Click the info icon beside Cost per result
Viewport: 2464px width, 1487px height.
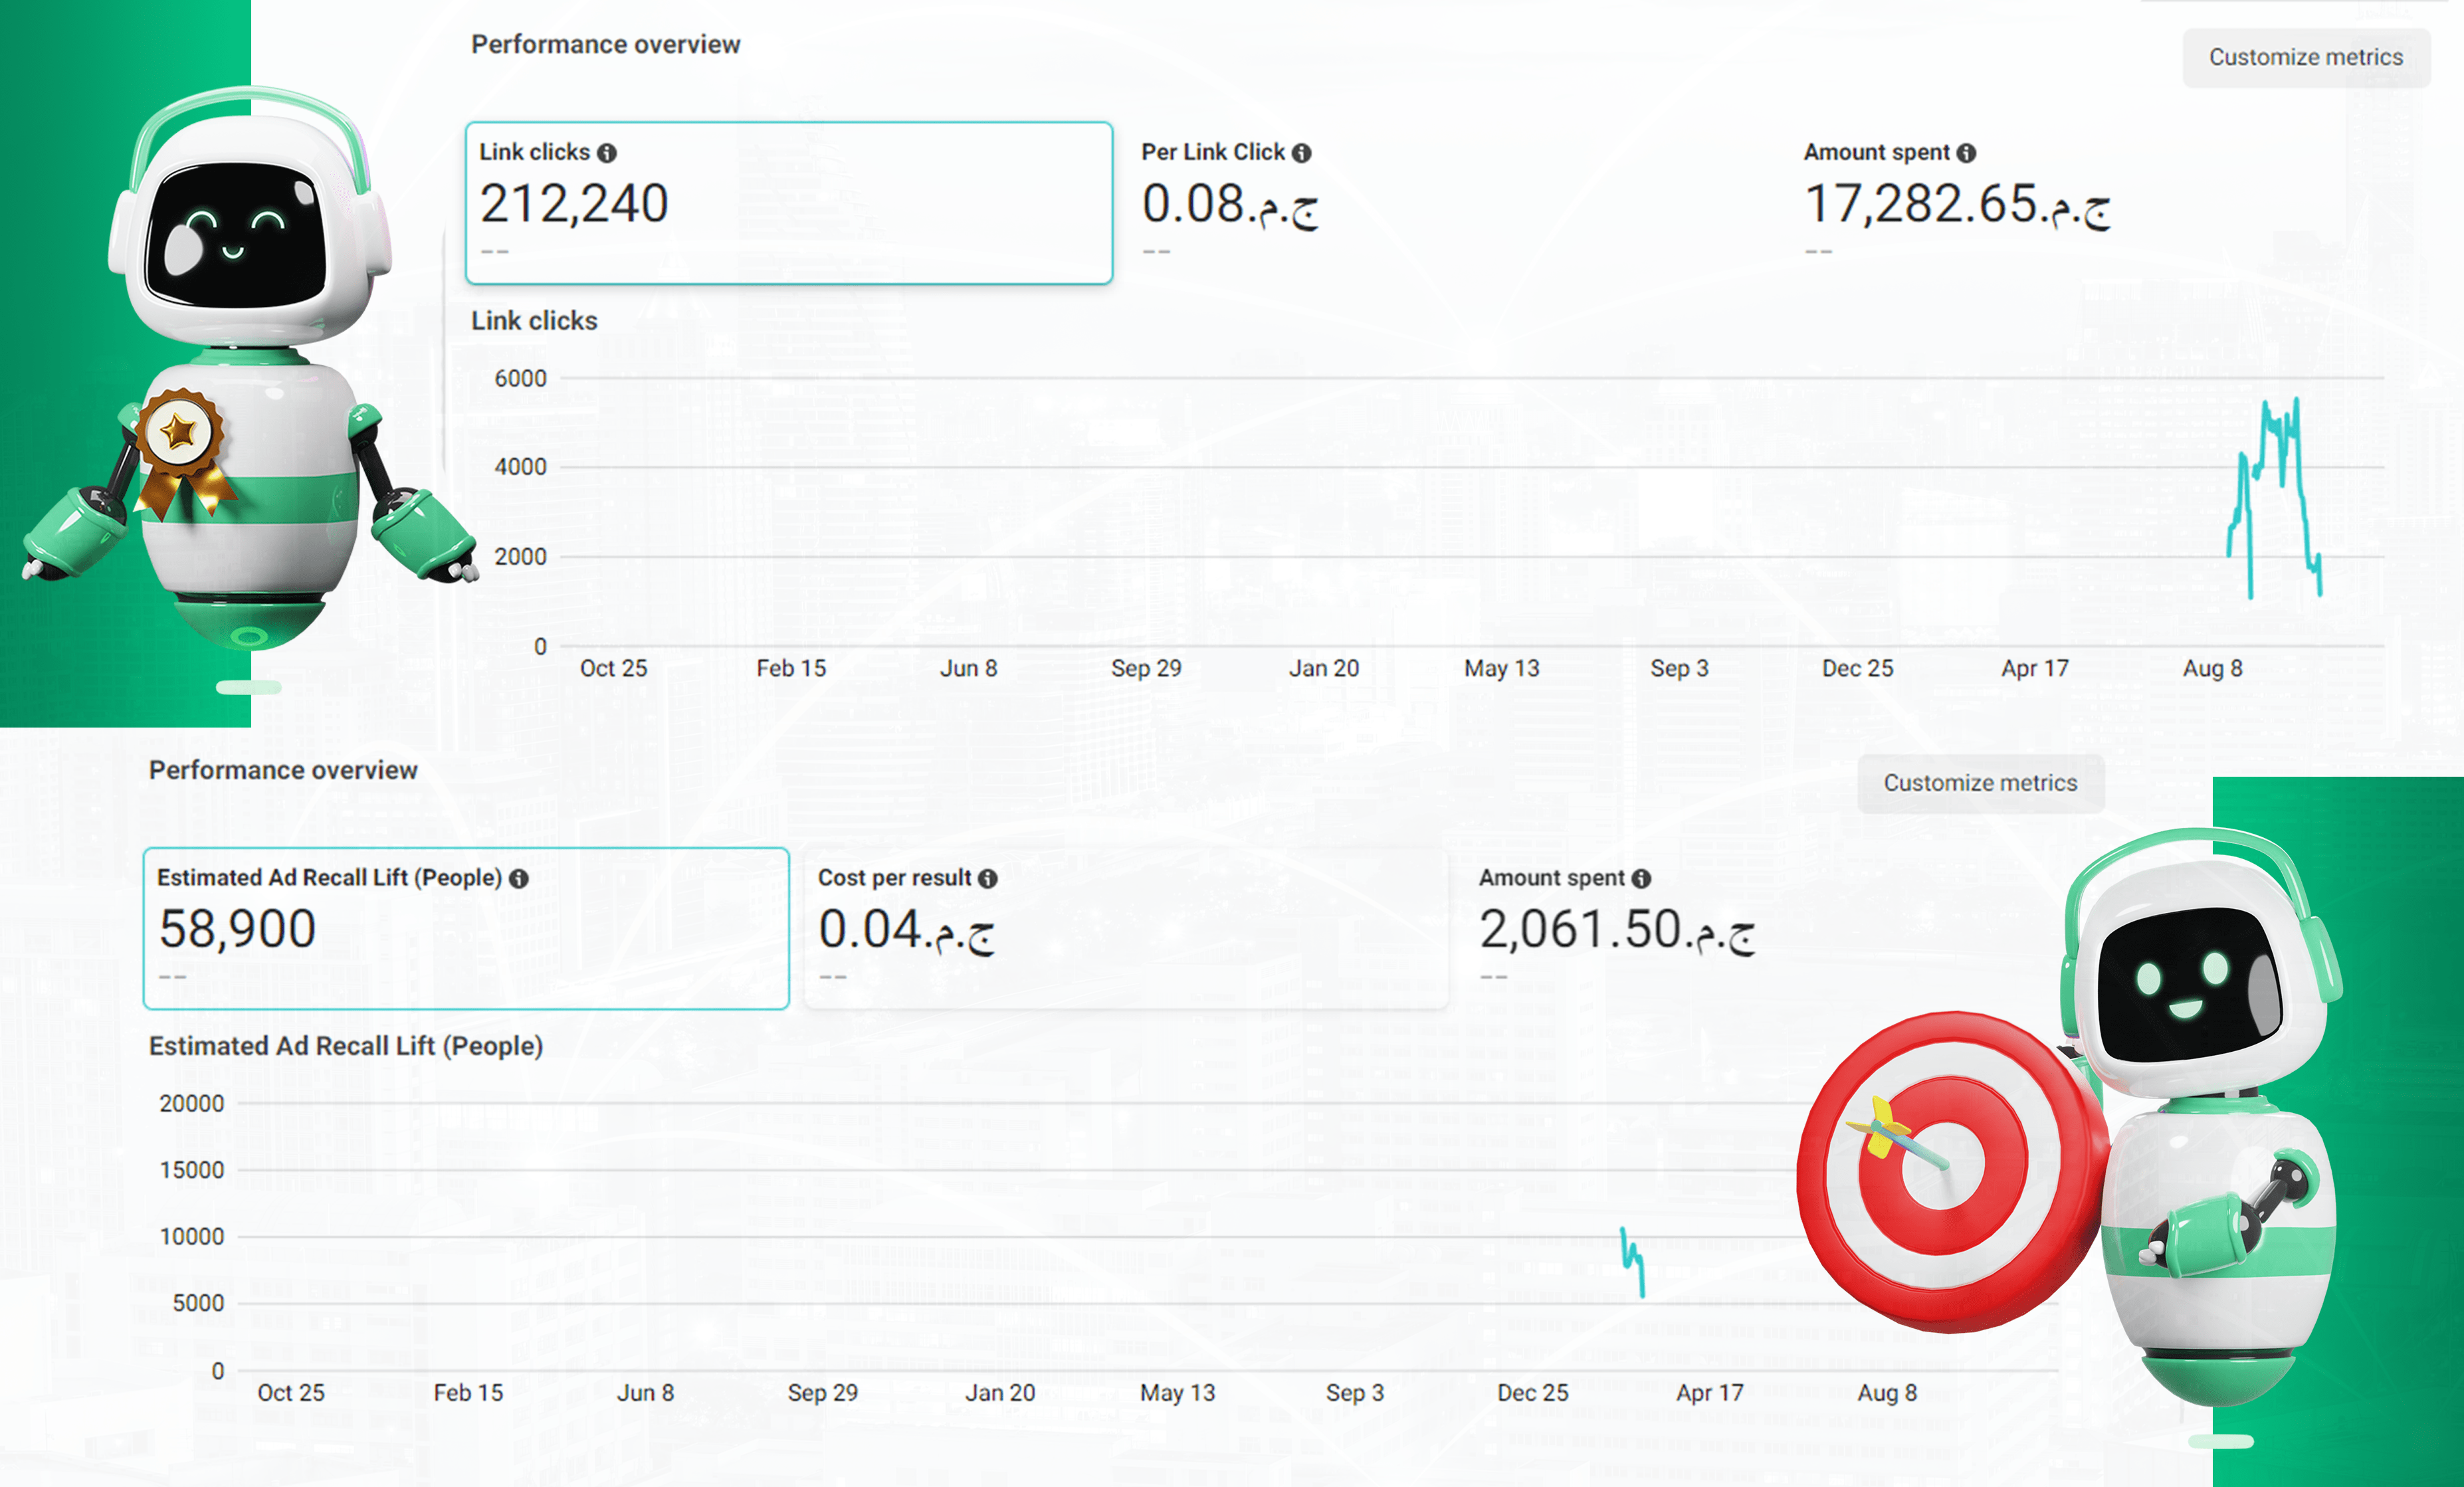pyautogui.click(x=988, y=879)
